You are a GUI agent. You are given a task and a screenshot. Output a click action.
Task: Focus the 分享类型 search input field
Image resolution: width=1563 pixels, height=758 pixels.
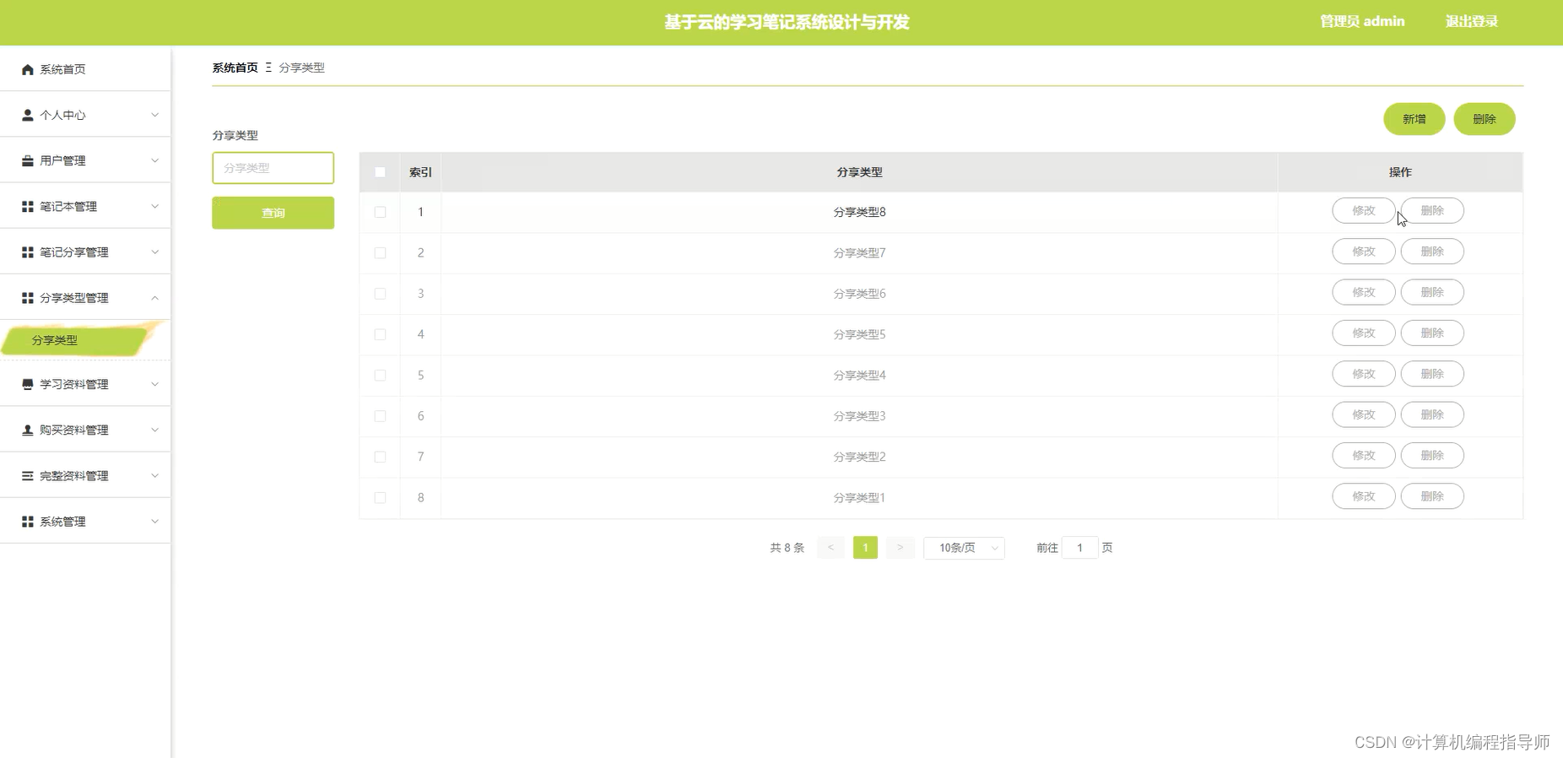[x=273, y=168]
